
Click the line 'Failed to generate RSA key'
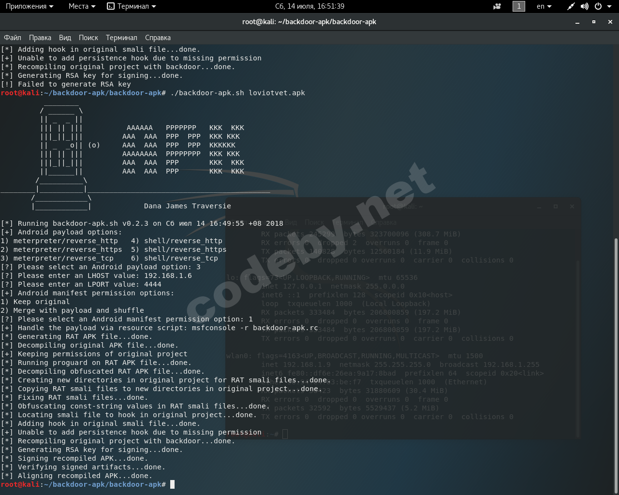[x=74, y=84]
